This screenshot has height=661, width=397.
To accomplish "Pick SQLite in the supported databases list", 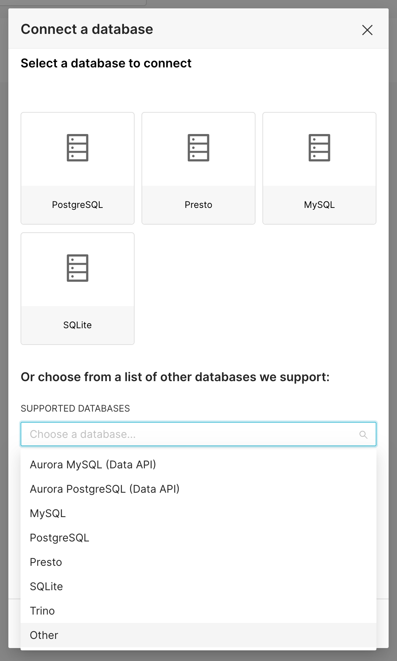I will [x=46, y=586].
